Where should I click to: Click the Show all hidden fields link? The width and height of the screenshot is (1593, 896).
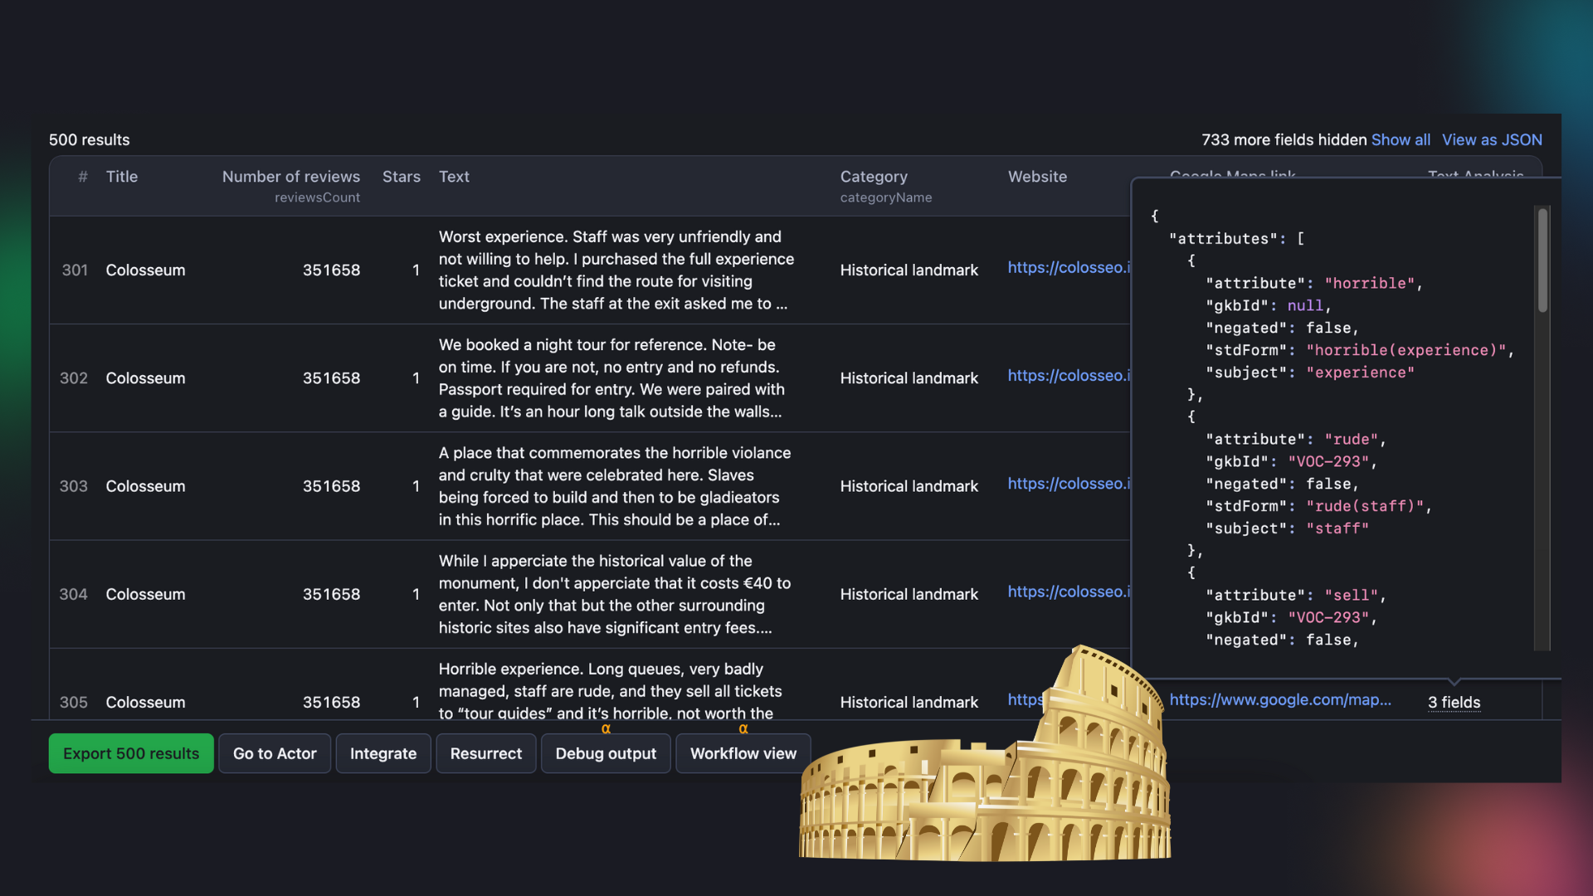click(1401, 139)
